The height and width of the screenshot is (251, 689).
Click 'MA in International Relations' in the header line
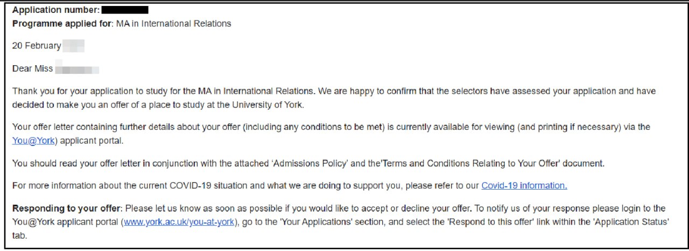(x=173, y=23)
